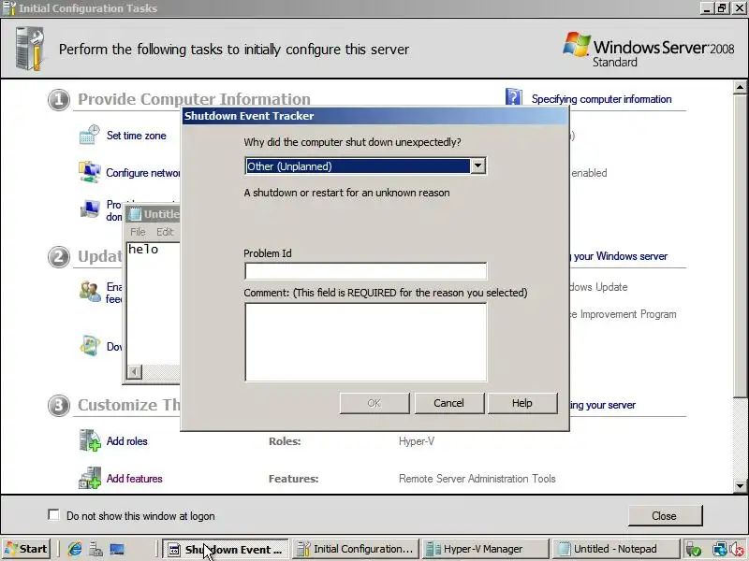Click 'your Windows server' help link
Screen dimensions: 749x561
pyautogui.click(x=621, y=256)
